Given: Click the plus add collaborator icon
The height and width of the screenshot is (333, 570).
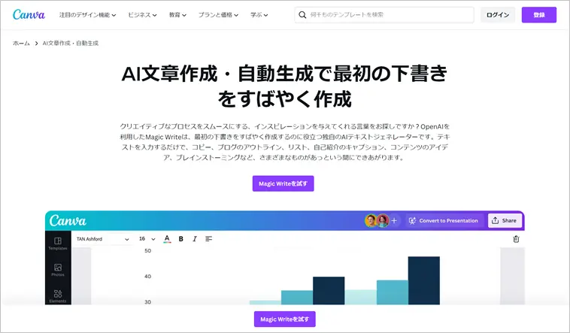Looking at the screenshot, I should point(394,221).
